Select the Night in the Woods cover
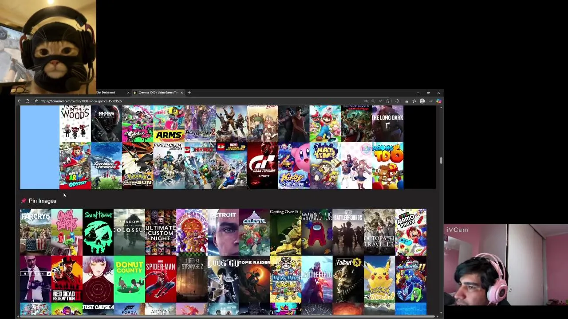 tap(75, 124)
